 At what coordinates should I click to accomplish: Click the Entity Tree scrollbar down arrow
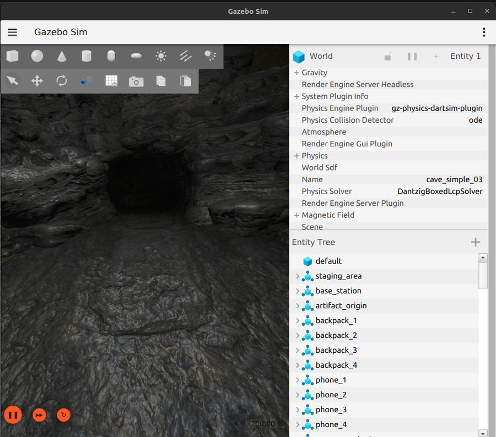[x=483, y=433]
